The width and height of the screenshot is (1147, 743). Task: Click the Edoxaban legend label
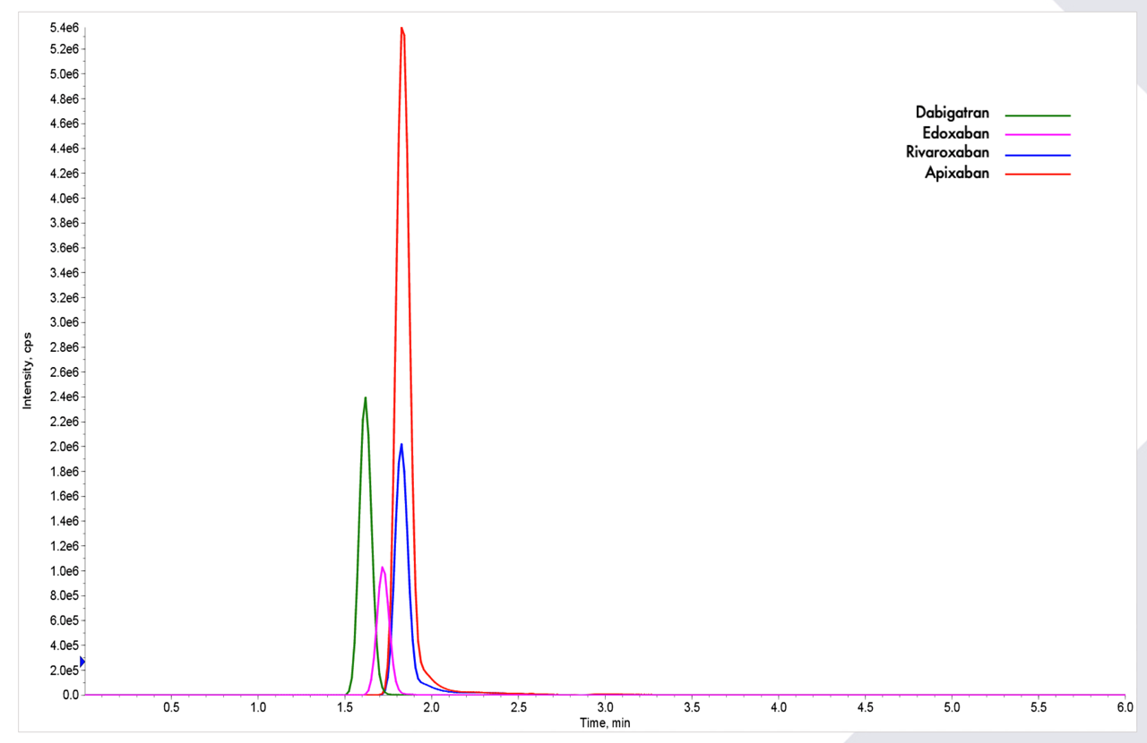[x=956, y=133]
